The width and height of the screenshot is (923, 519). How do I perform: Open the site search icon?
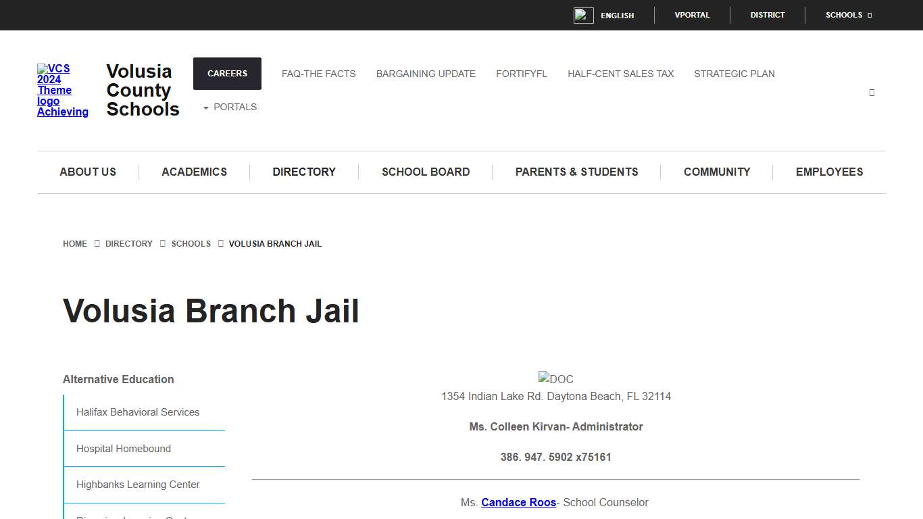pos(872,92)
